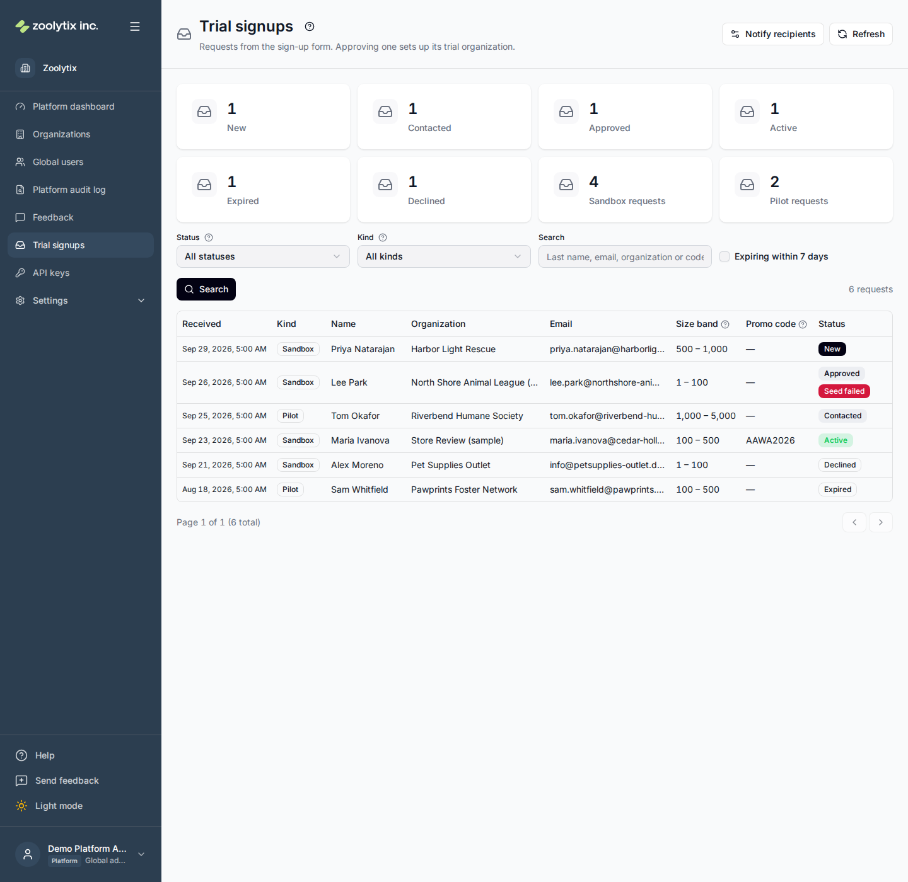Show Size band column info icon
The width and height of the screenshot is (908, 882).
725,324
